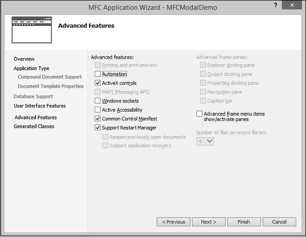Select Compound Document Support page
Screen dimensions: 306x237
tap(49, 77)
